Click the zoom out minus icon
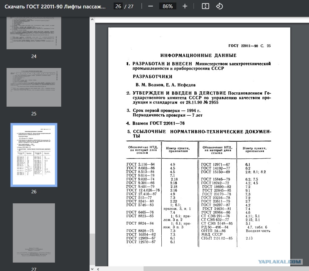The height and width of the screenshot is (271, 309). coord(150,6)
